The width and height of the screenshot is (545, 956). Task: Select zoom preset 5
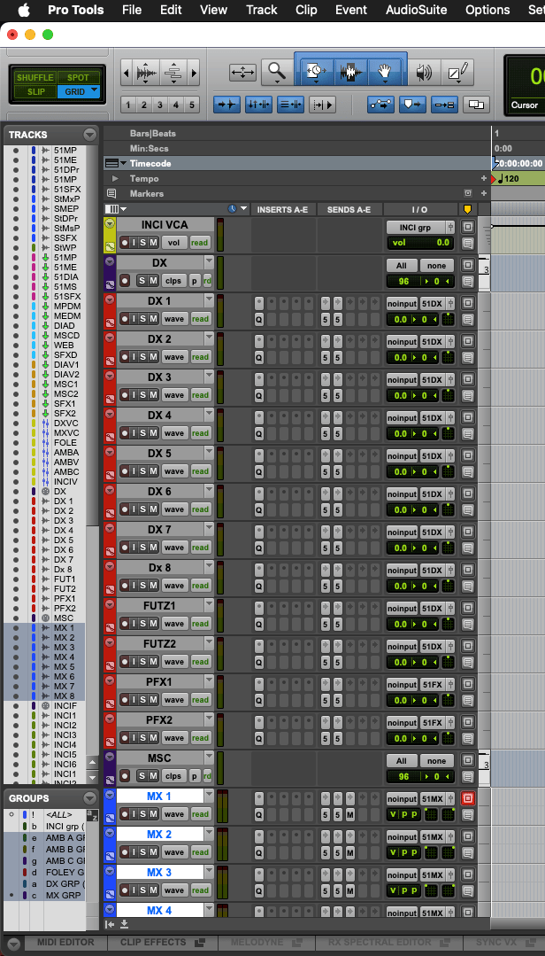point(192,105)
